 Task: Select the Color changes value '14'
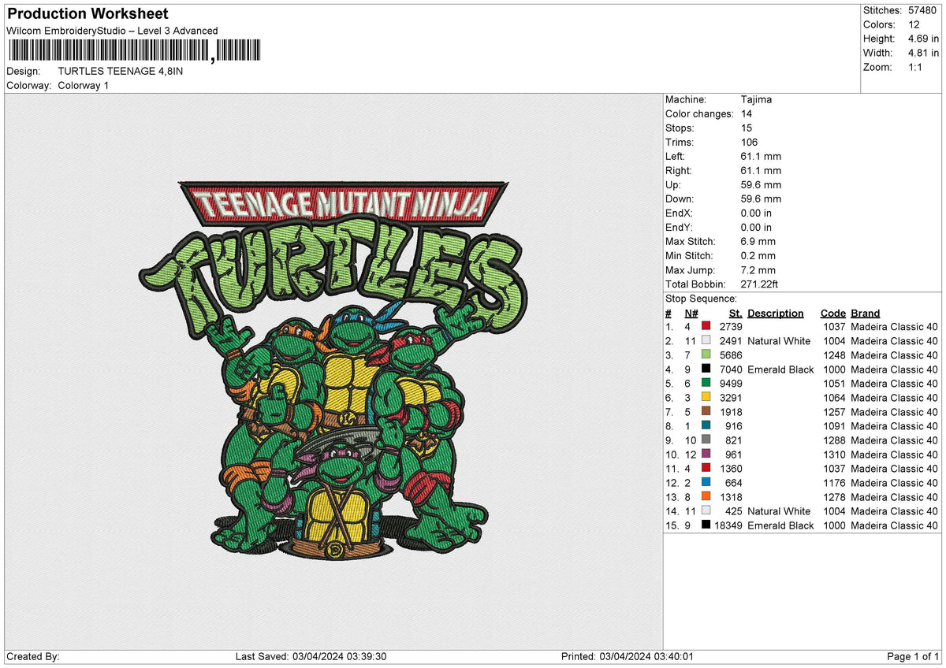click(747, 113)
